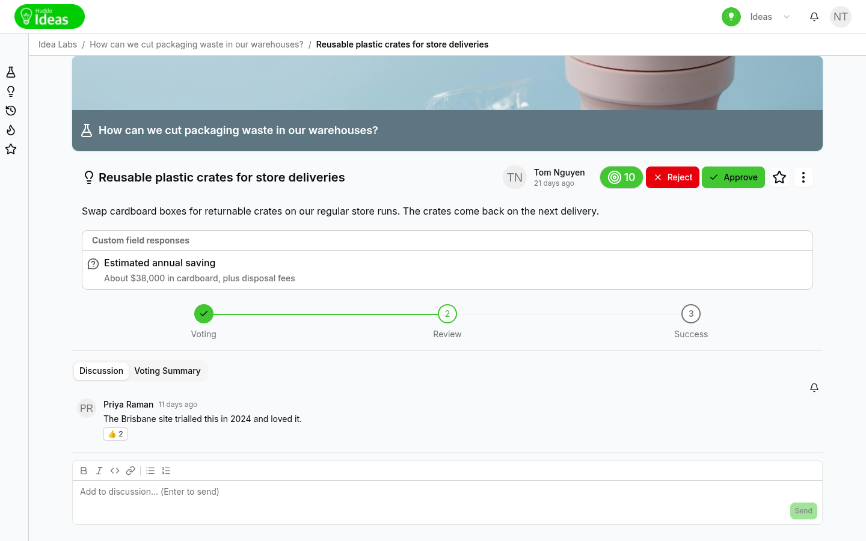Click the 'Priya Raman' commenter name

tap(129, 405)
